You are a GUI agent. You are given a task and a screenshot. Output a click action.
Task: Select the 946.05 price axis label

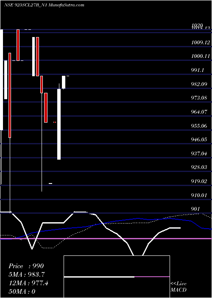click(x=200, y=140)
